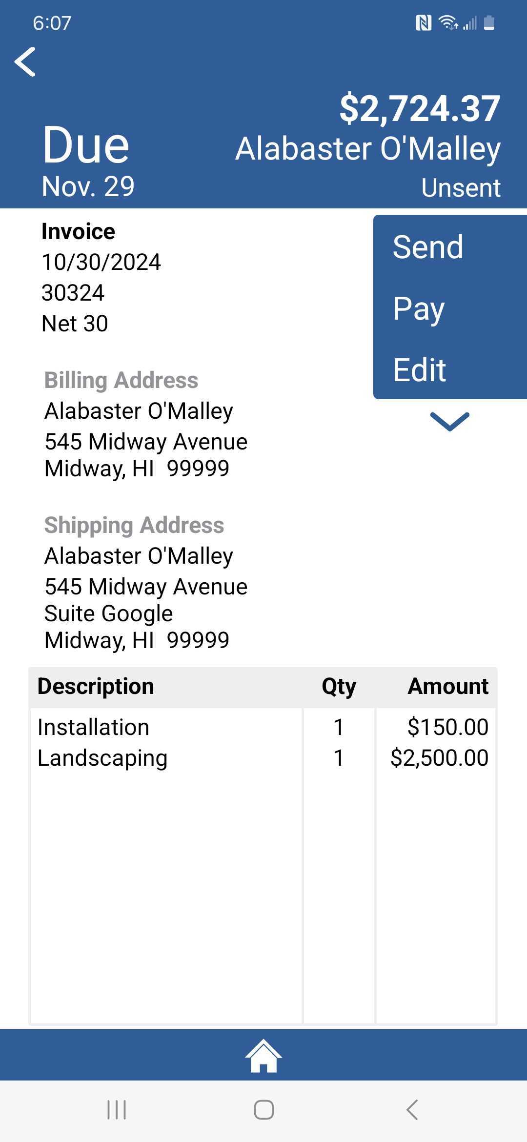Tap the battery status icon

(489, 22)
